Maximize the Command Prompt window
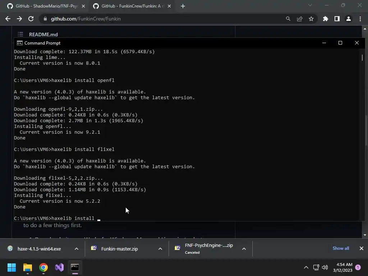This screenshot has width=368, height=276. click(x=340, y=43)
